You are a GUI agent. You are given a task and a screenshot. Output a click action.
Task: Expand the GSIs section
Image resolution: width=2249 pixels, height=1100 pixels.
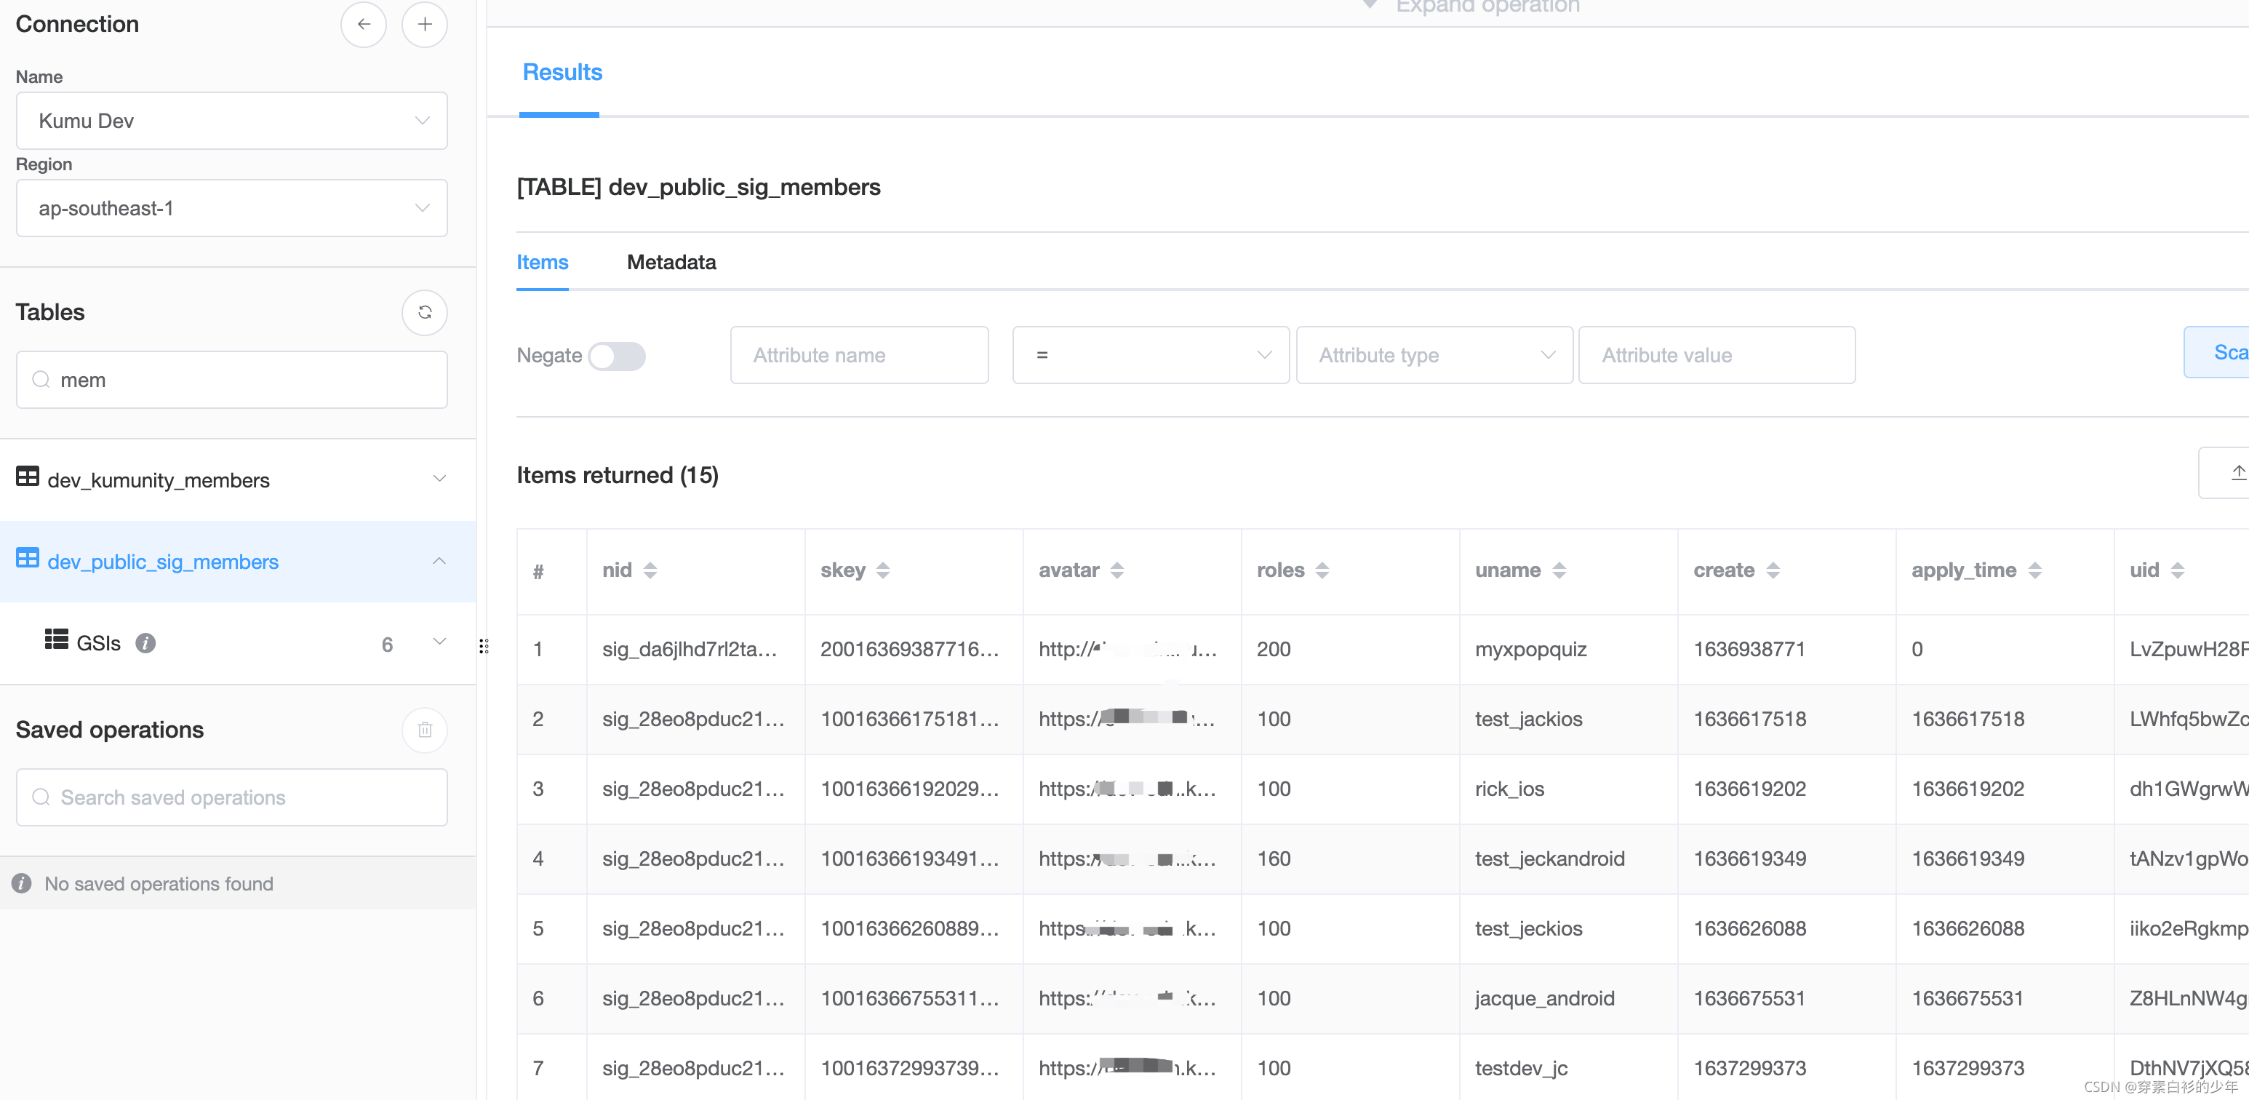pyautogui.click(x=439, y=642)
